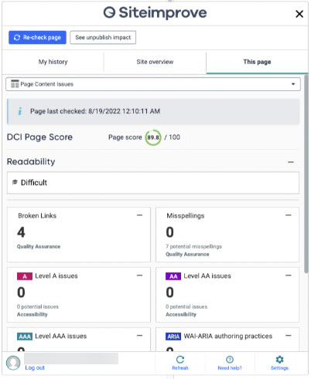Close the Siteimprove panel
311x379 pixels.
[x=299, y=14]
